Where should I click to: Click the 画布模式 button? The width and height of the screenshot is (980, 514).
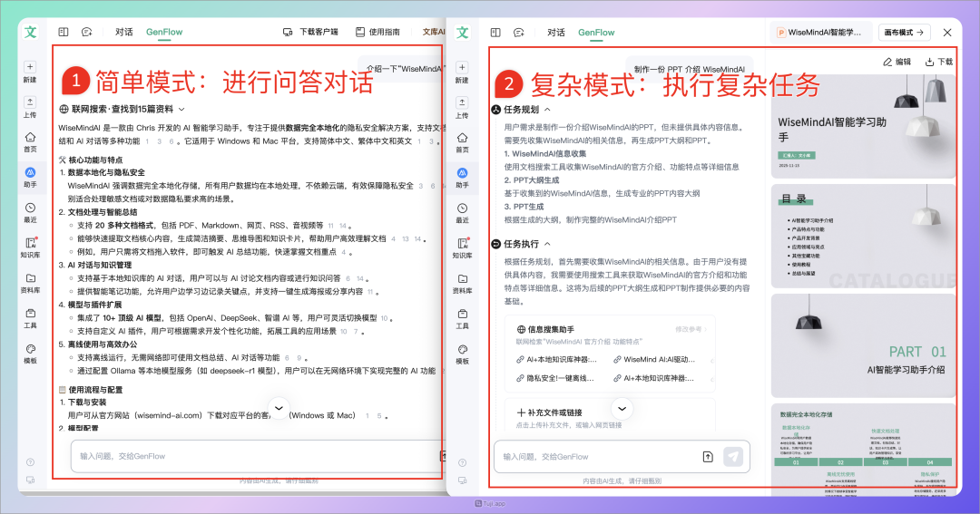point(905,32)
